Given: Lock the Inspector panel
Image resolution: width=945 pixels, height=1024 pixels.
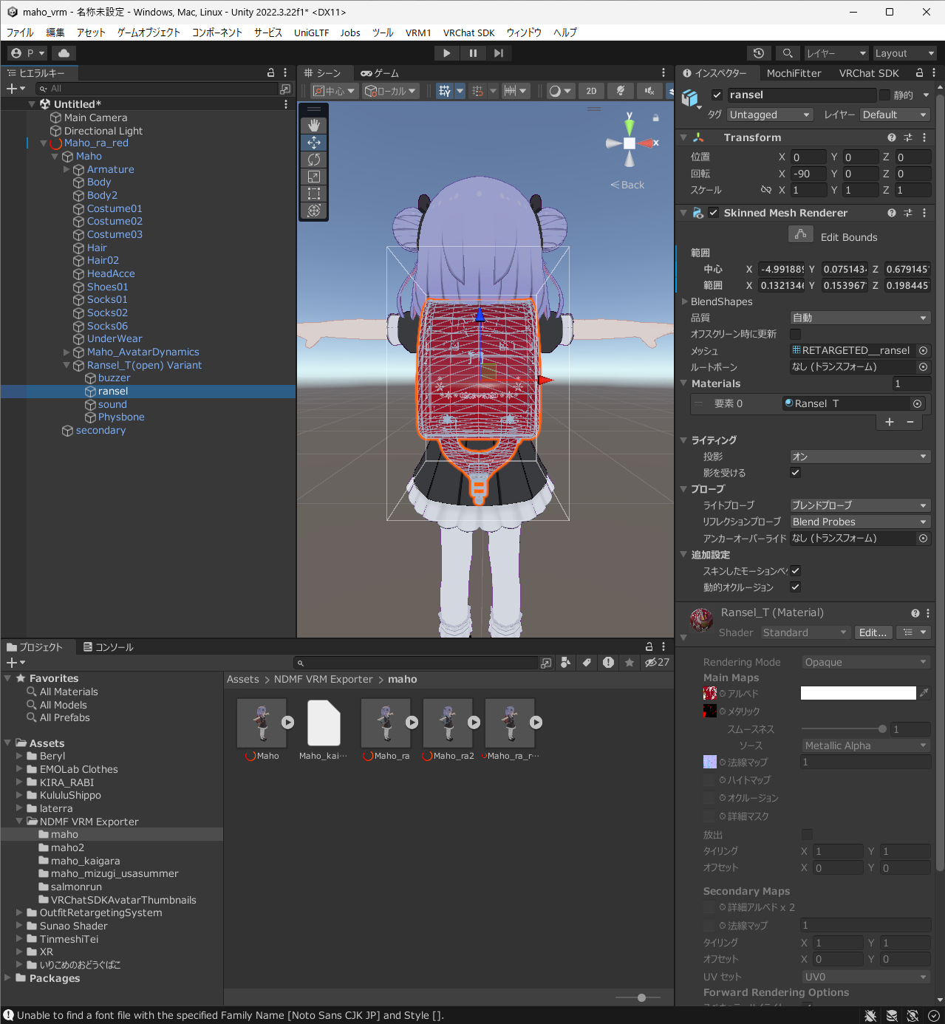Looking at the screenshot, I should 920,73.
